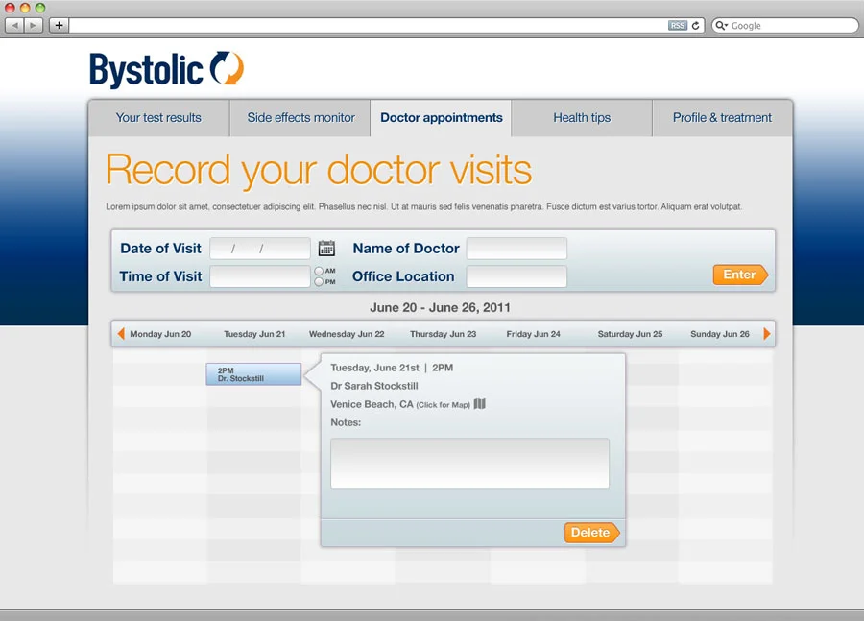This screenshot has width=864, height=621.
Task: Switch to Side effects monitor tab
Action: point(300,118)
